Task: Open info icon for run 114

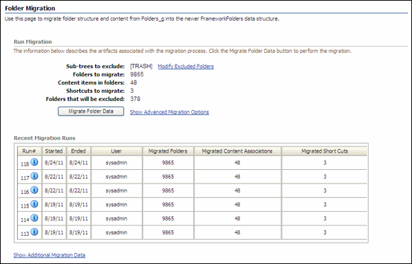Action: coord(34,218)
